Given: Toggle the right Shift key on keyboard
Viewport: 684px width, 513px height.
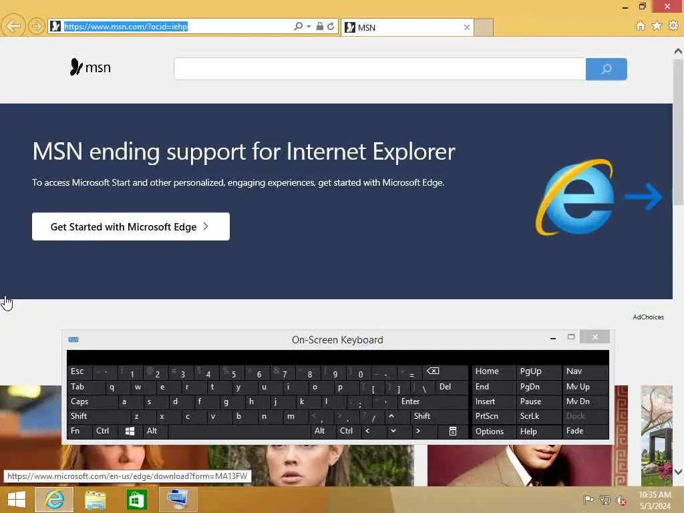Looking at the screenshot, I should point(439,417).
